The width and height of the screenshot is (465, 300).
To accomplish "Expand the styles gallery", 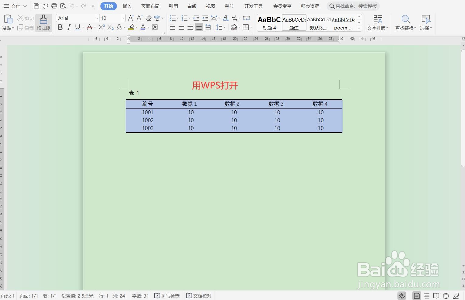I will [x=359, y=29].
